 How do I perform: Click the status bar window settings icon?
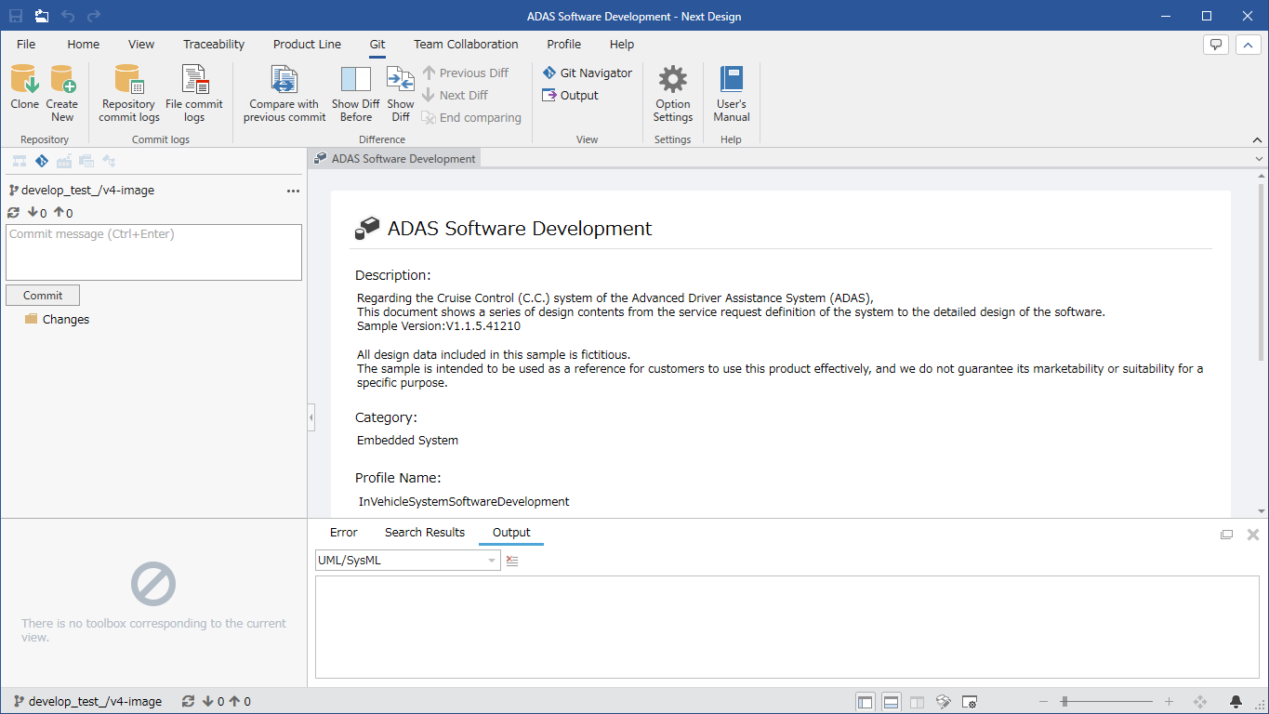pyautogui.click(x=969, y=702)
